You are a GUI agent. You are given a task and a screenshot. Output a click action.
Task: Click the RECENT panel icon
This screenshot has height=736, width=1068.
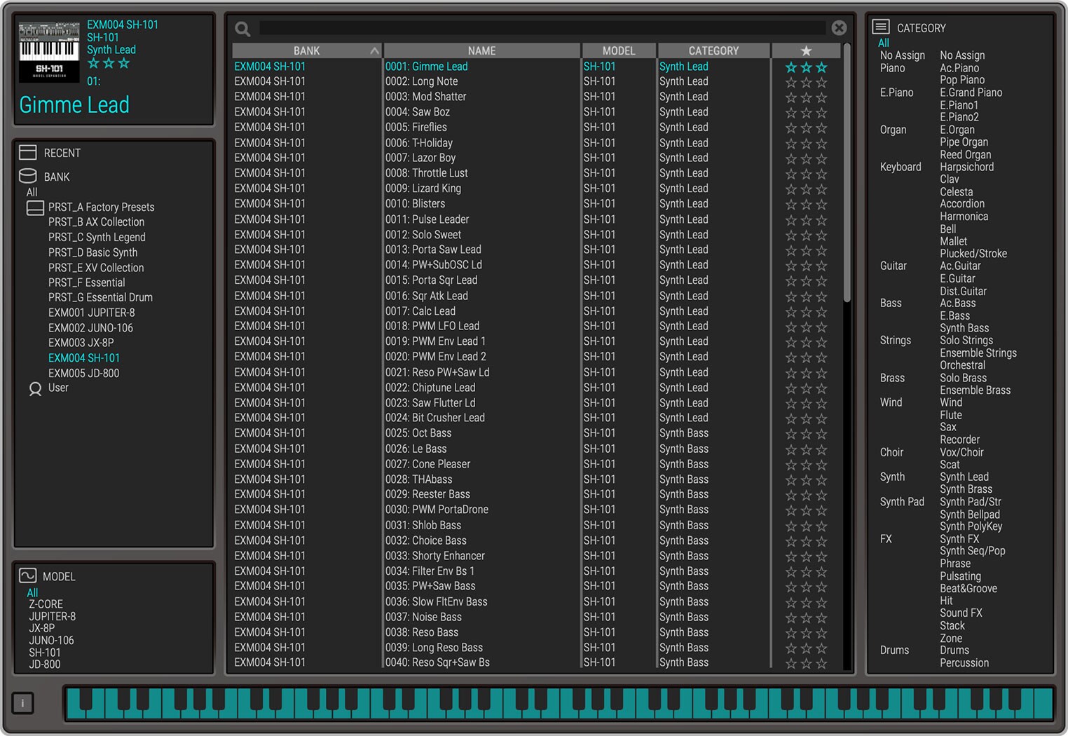(x=28, y=152)
